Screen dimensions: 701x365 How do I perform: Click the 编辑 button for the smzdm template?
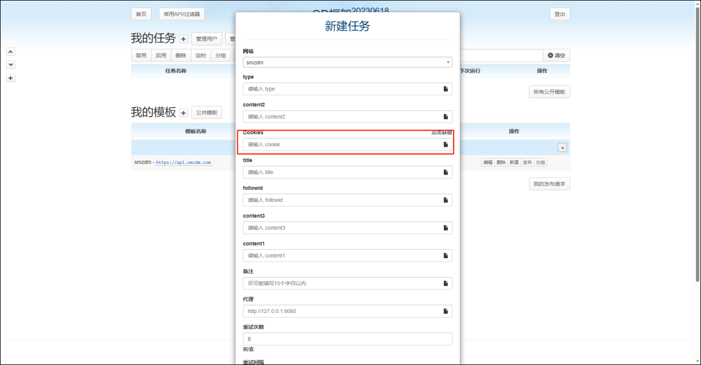(487, 162)
